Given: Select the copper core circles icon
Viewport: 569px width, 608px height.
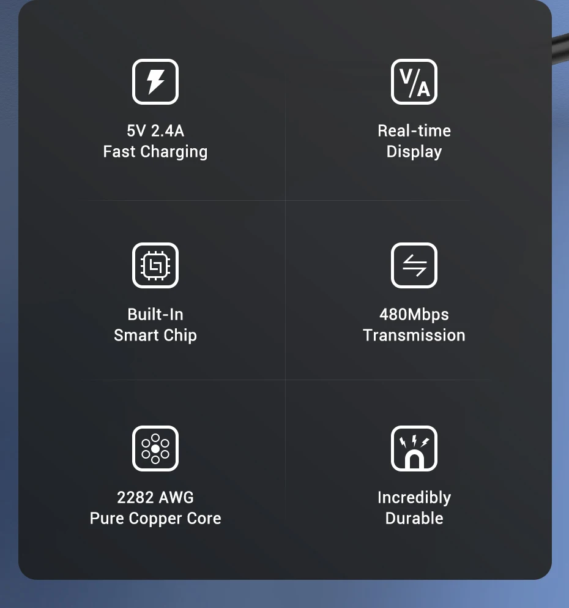Looking at the screenshot, I should (x=155, y=449).
